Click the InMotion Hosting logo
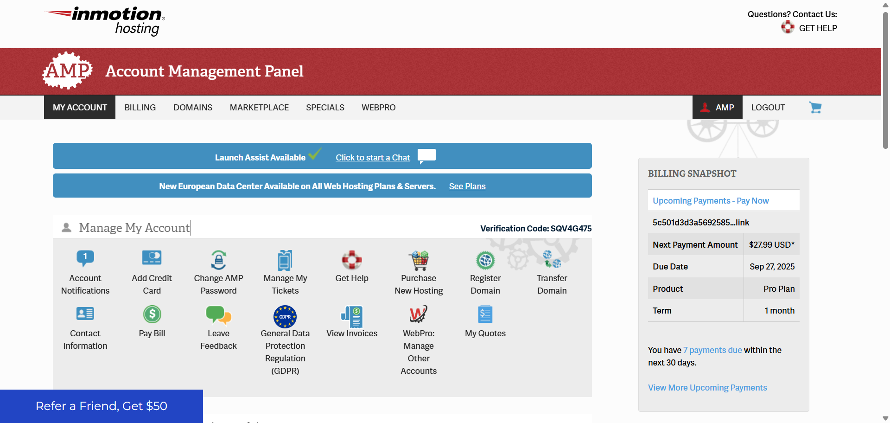 pos(106,21)
